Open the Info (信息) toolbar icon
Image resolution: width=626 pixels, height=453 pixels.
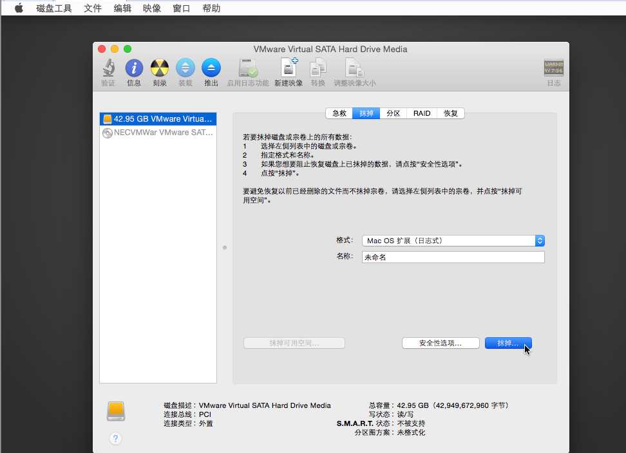(134, 68)
